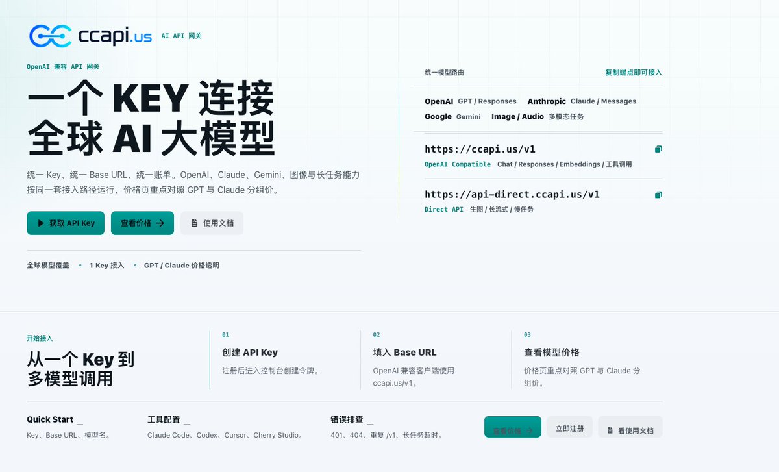
Task: Click the 立即注册 register button
Action: click(x=569, y=429)
